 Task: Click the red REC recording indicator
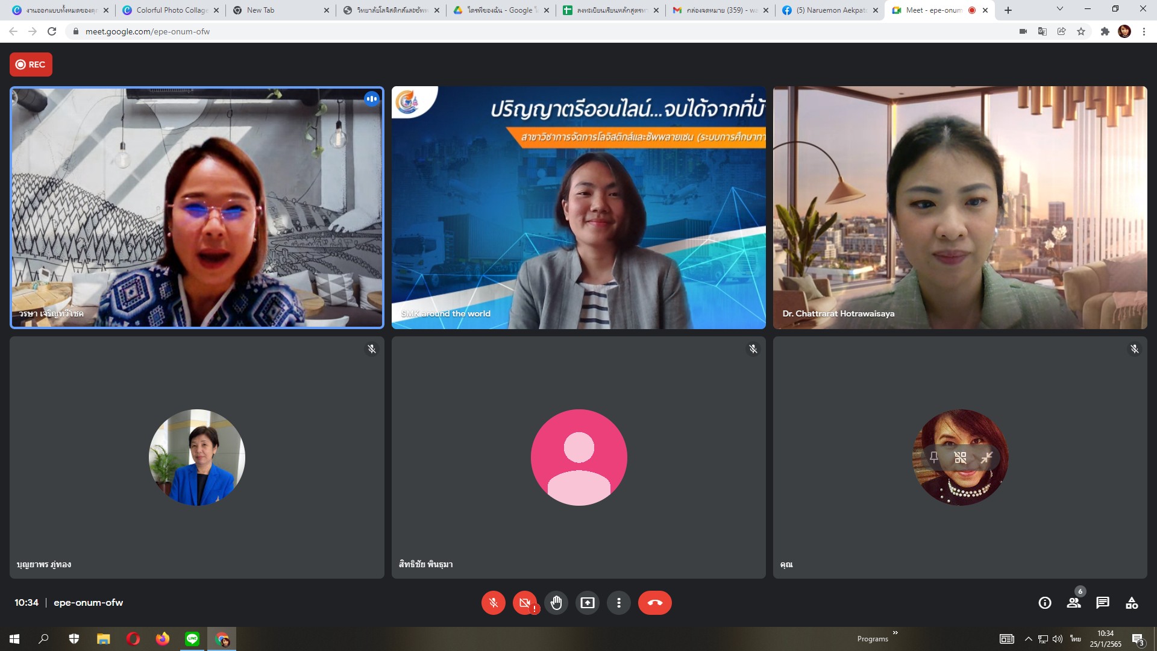click(x=31, y=64)
